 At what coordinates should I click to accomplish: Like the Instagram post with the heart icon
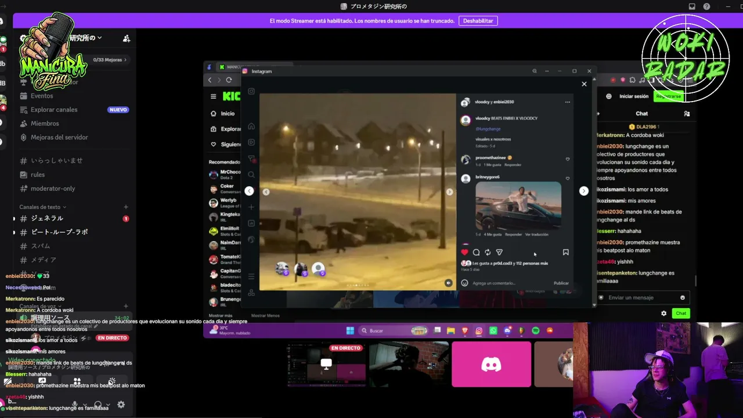(464, 252)
